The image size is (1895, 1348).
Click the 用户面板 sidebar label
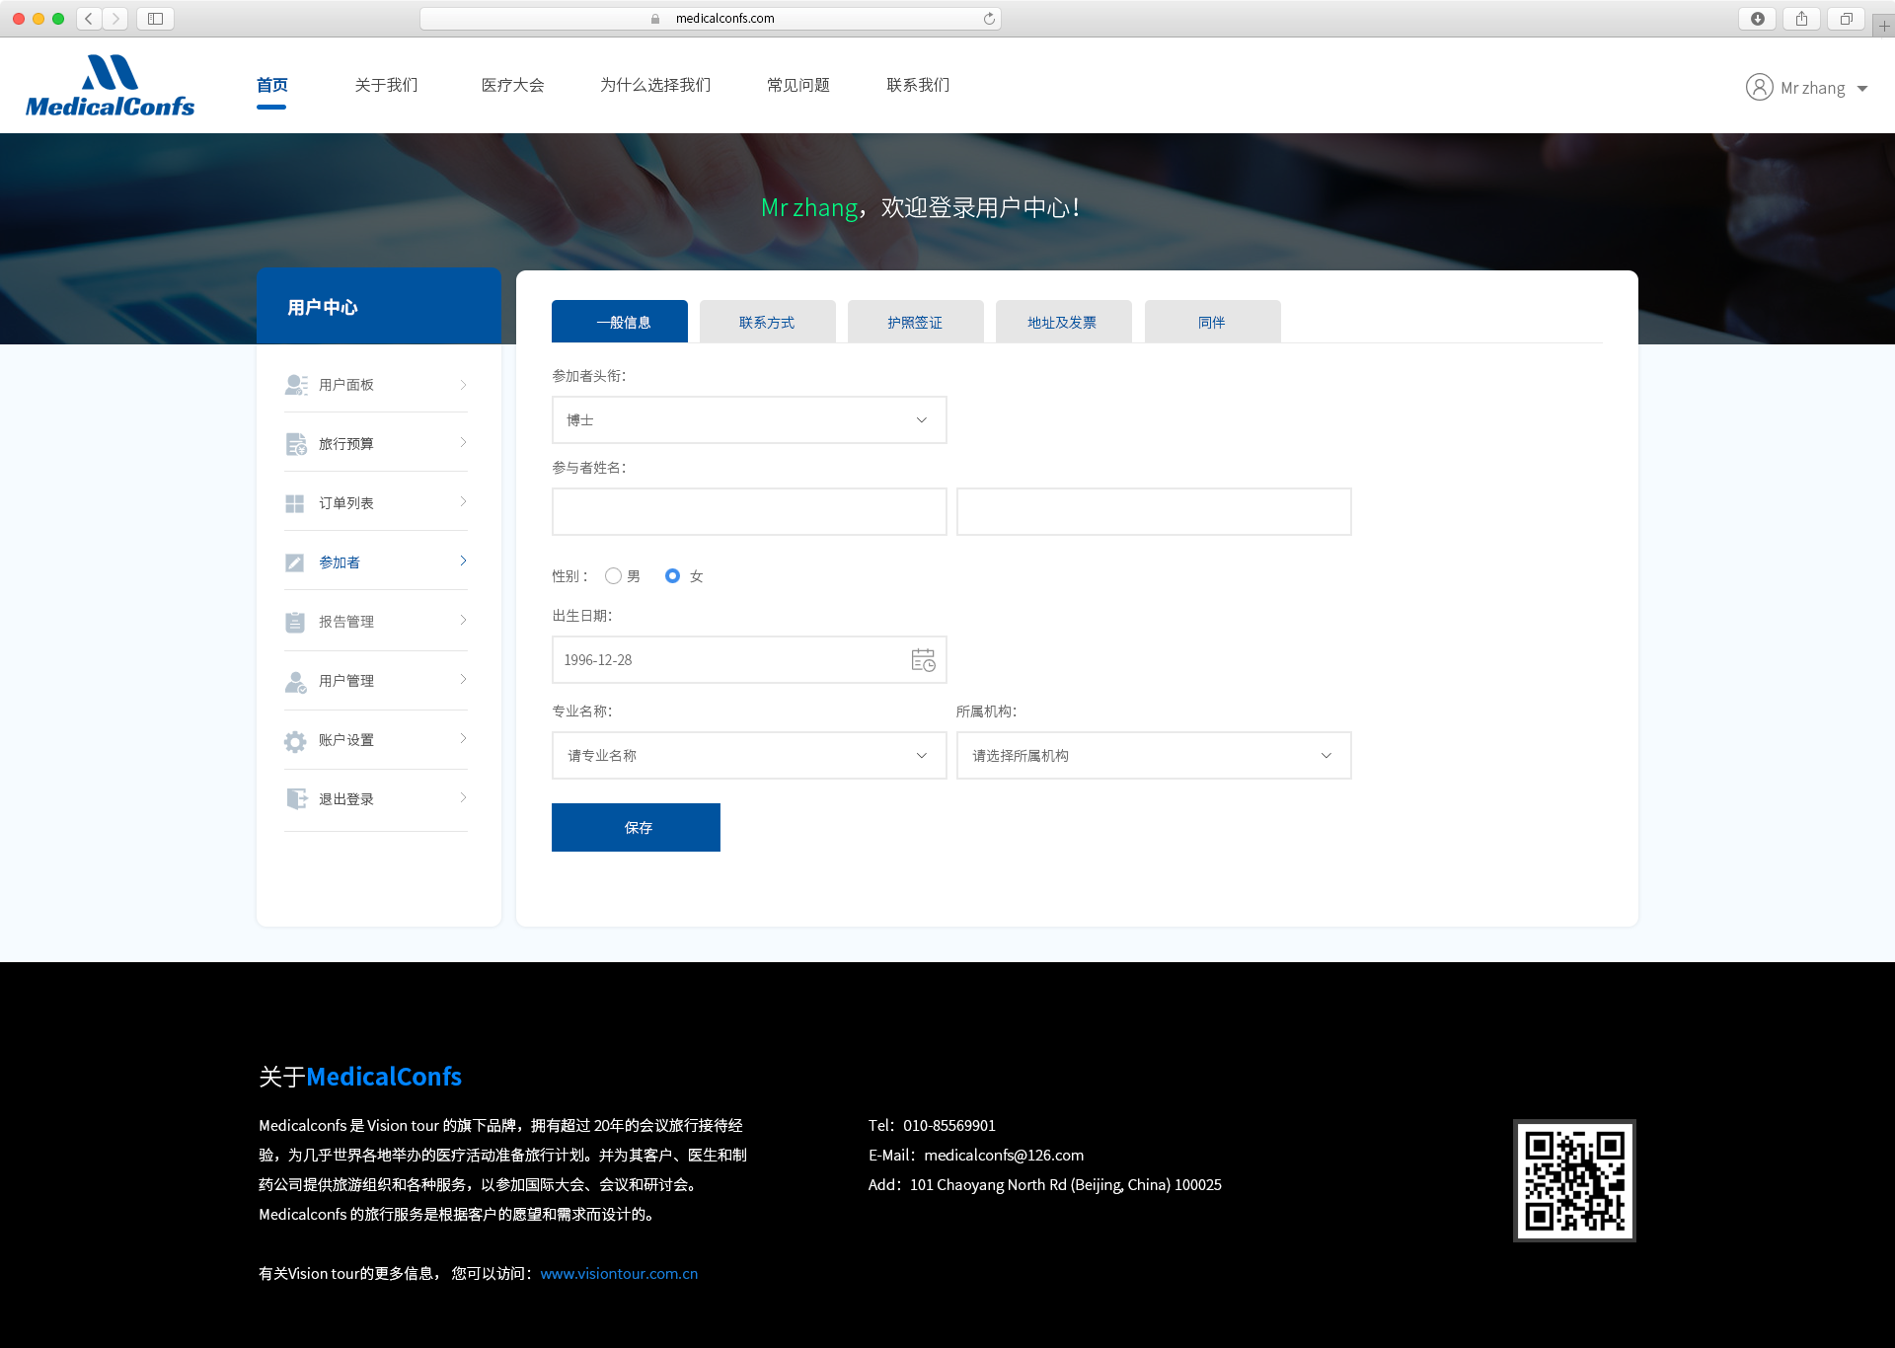(x=346, y=385)
